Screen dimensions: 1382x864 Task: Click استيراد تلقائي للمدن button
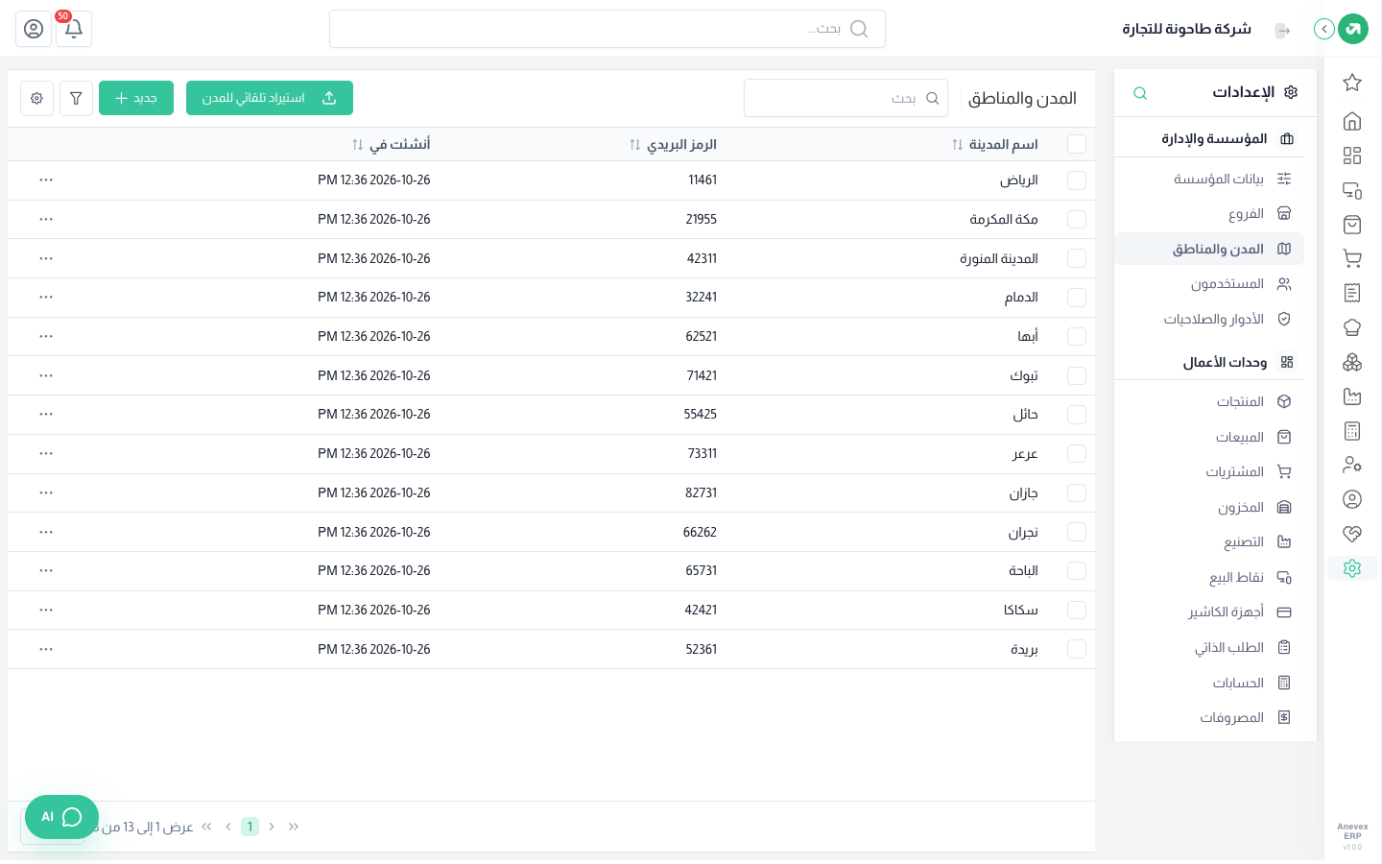270,98
